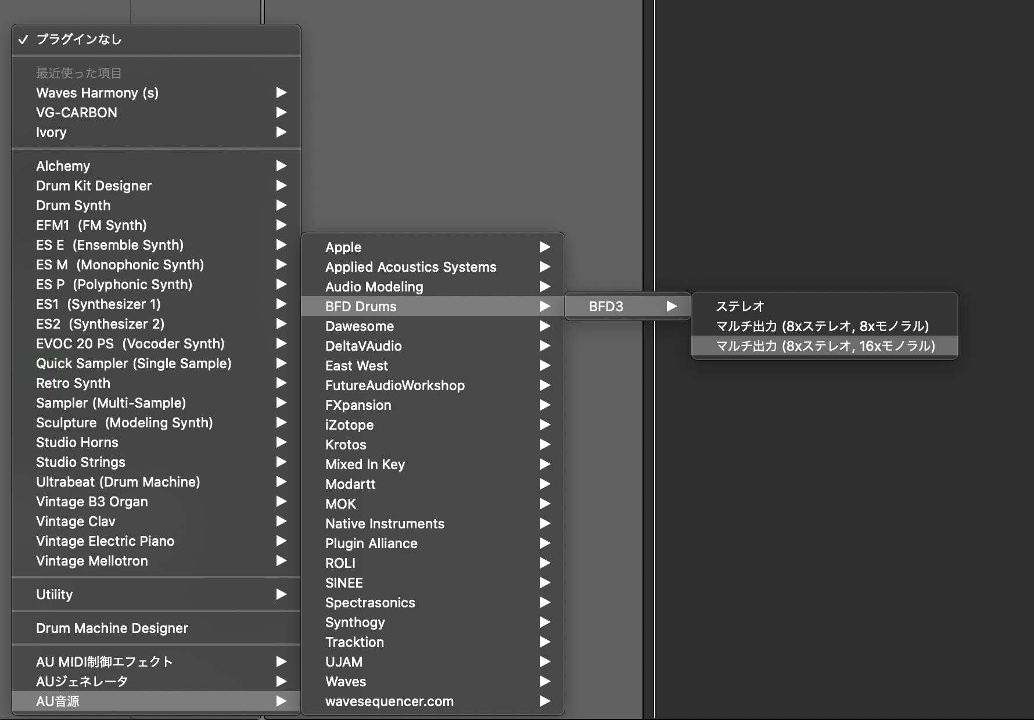Viewport: 1034px width, 720px height.
Task: Open MOK manufacturer submenu
Action: point(433,504)
